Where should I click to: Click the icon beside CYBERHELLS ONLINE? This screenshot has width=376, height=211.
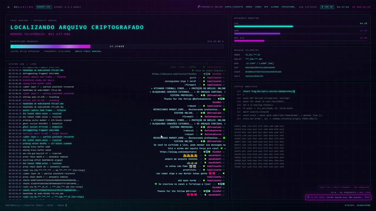coord(199,7)
